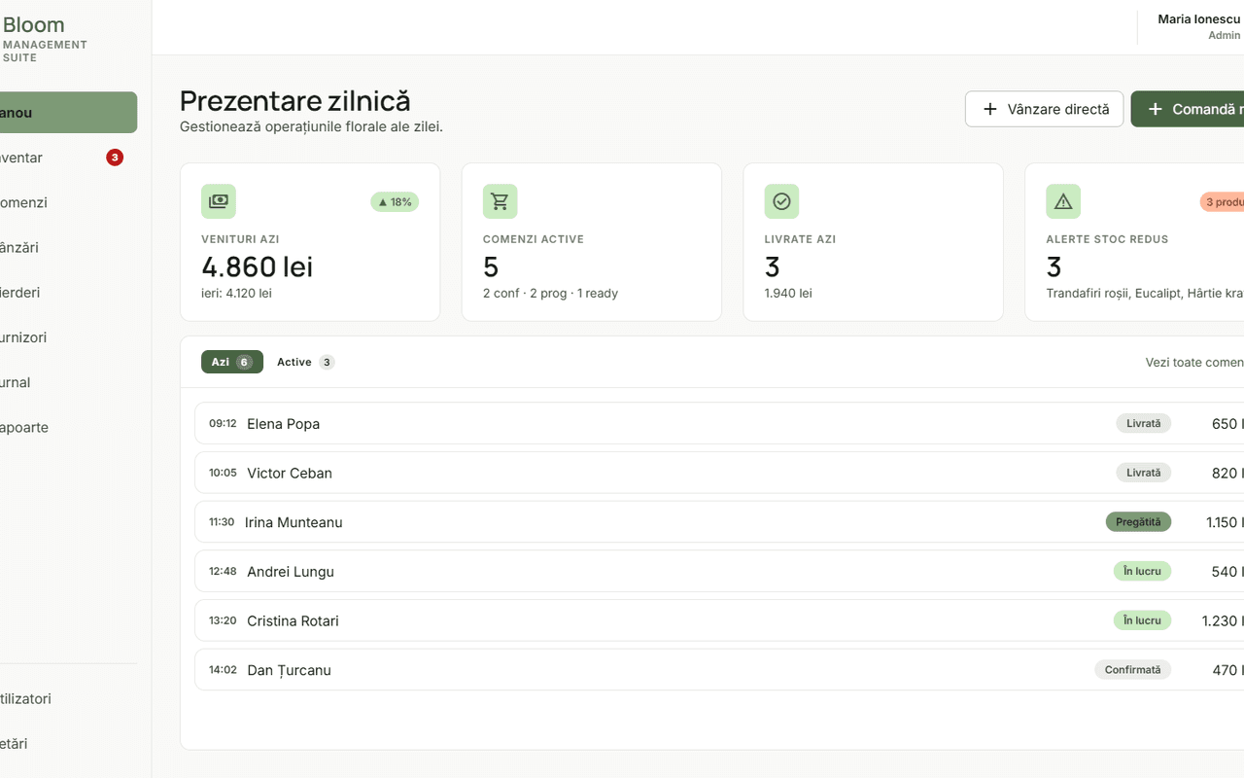
Task: Click the checkmark circle icon in Livrate Azi
Action: coord(781,201)
